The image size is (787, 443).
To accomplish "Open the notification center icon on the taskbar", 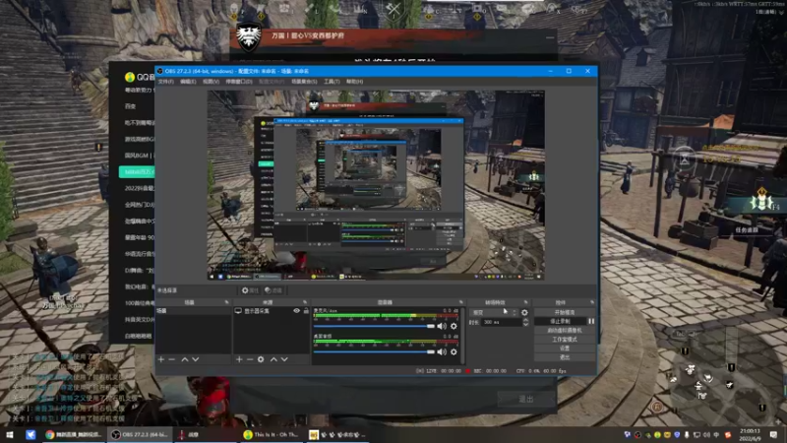I will [773, 435].
